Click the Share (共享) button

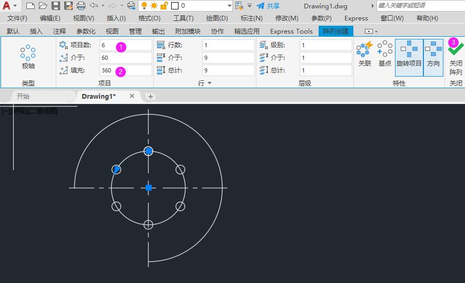tap(268, 6)
